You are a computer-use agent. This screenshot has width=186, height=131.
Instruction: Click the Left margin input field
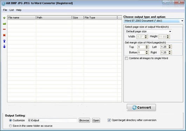pyautogui.click(x=164, y=47)
